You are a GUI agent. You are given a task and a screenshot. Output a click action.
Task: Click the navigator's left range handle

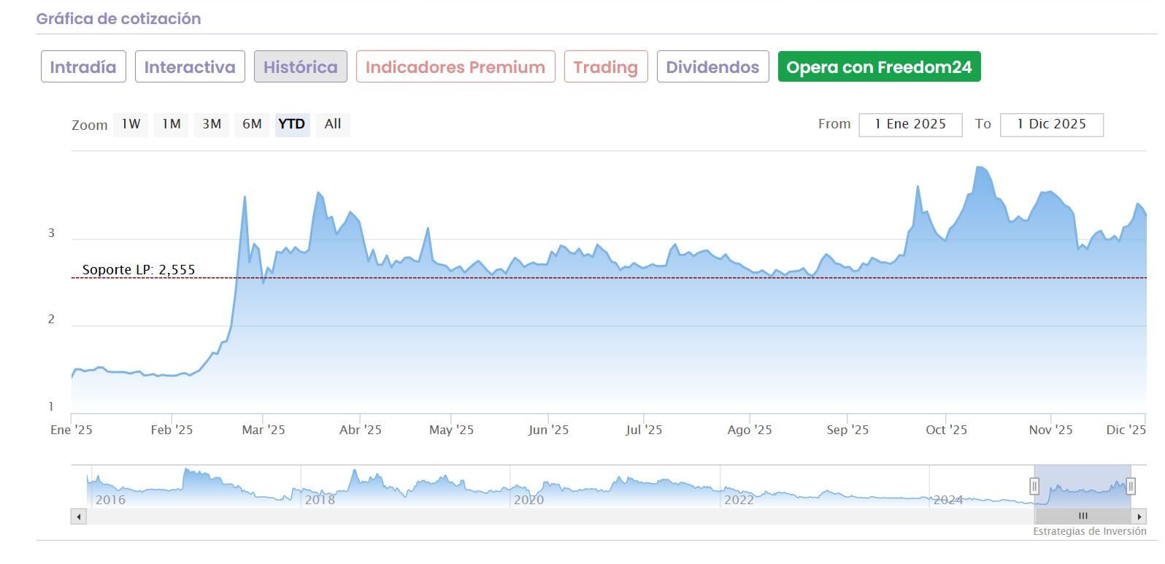coord(1034,486)
